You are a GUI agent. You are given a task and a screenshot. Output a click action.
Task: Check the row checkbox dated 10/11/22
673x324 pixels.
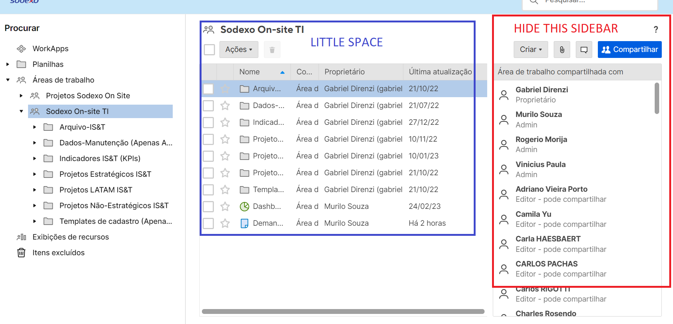[208, 139]
